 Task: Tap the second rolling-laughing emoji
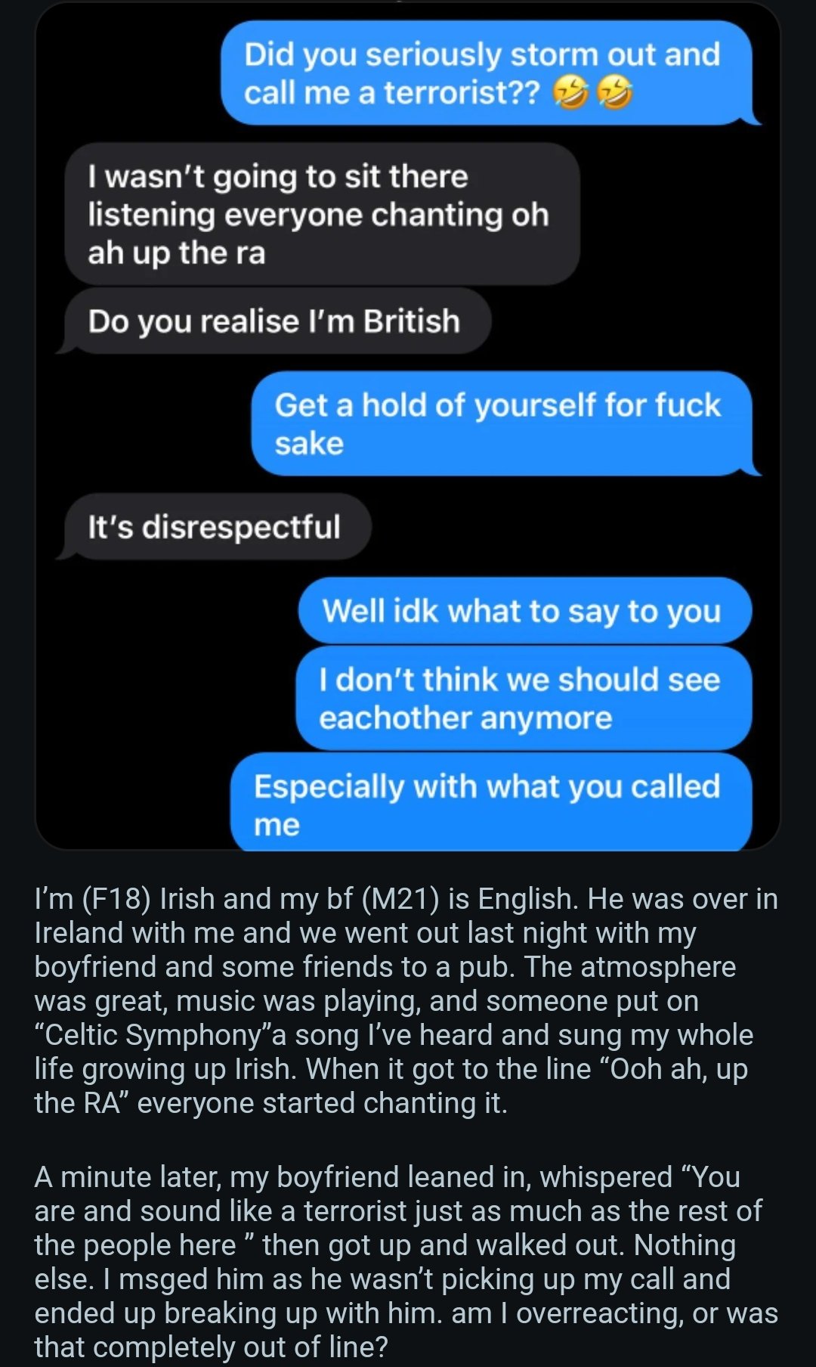coord(614,93)
